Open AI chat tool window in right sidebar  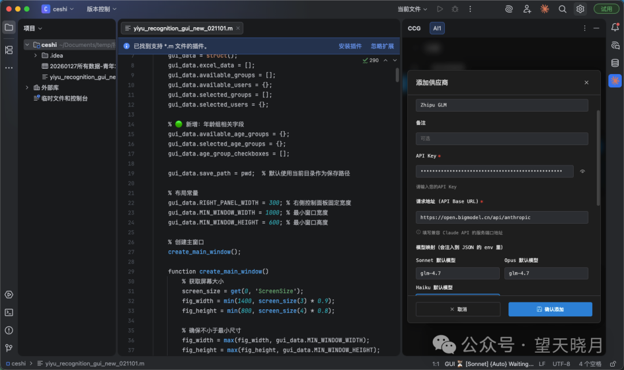tap(615, 45)
